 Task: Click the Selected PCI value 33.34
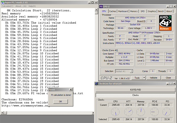click(167, 119)
